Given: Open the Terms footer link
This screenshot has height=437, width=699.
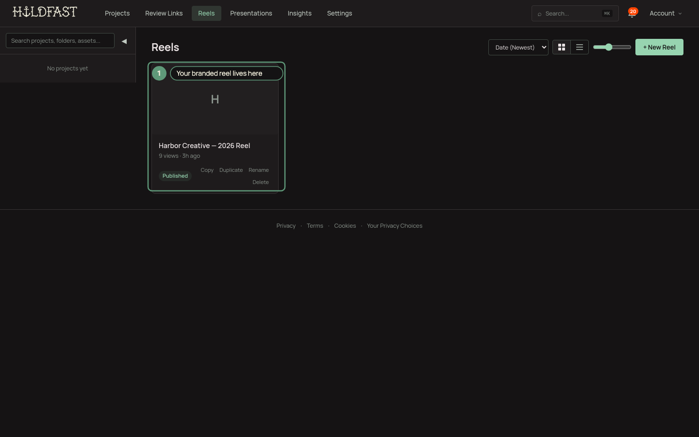Looking at the screenshot, I should pos(315,226).
